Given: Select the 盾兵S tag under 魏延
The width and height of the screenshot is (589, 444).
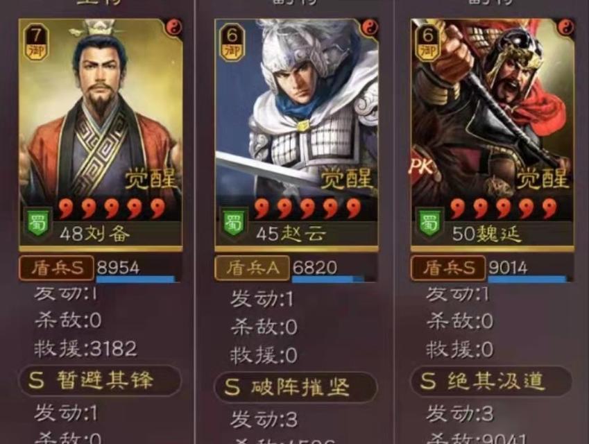Looking at the screenshot, I should [x=448, y=268].
